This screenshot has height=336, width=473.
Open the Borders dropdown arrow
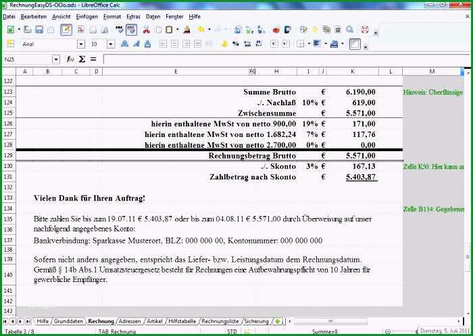(x=309, y=45)
